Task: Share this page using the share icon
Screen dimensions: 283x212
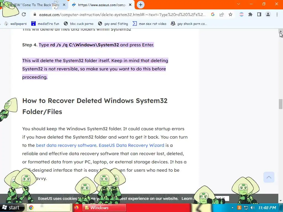Action: point(222,14)
